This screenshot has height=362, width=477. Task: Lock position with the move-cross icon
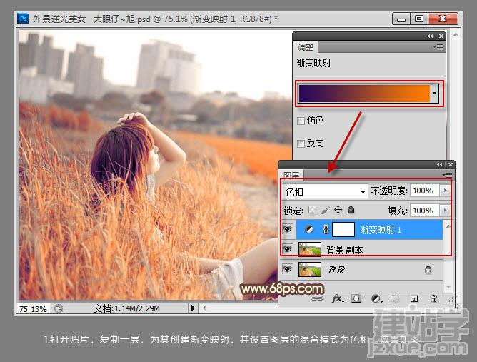[x=338, y=210]
